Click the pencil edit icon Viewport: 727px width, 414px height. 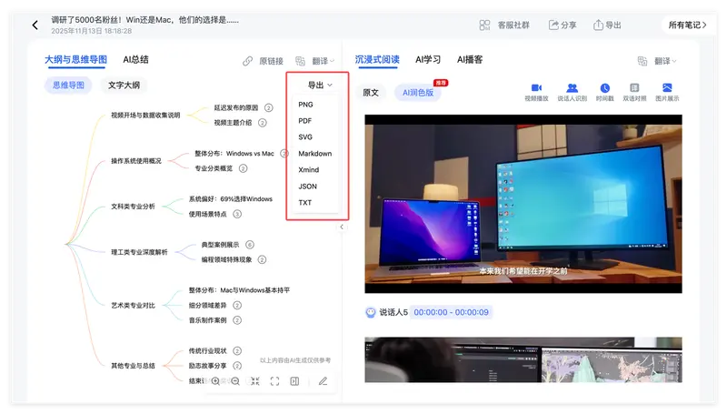pos(324,381)
